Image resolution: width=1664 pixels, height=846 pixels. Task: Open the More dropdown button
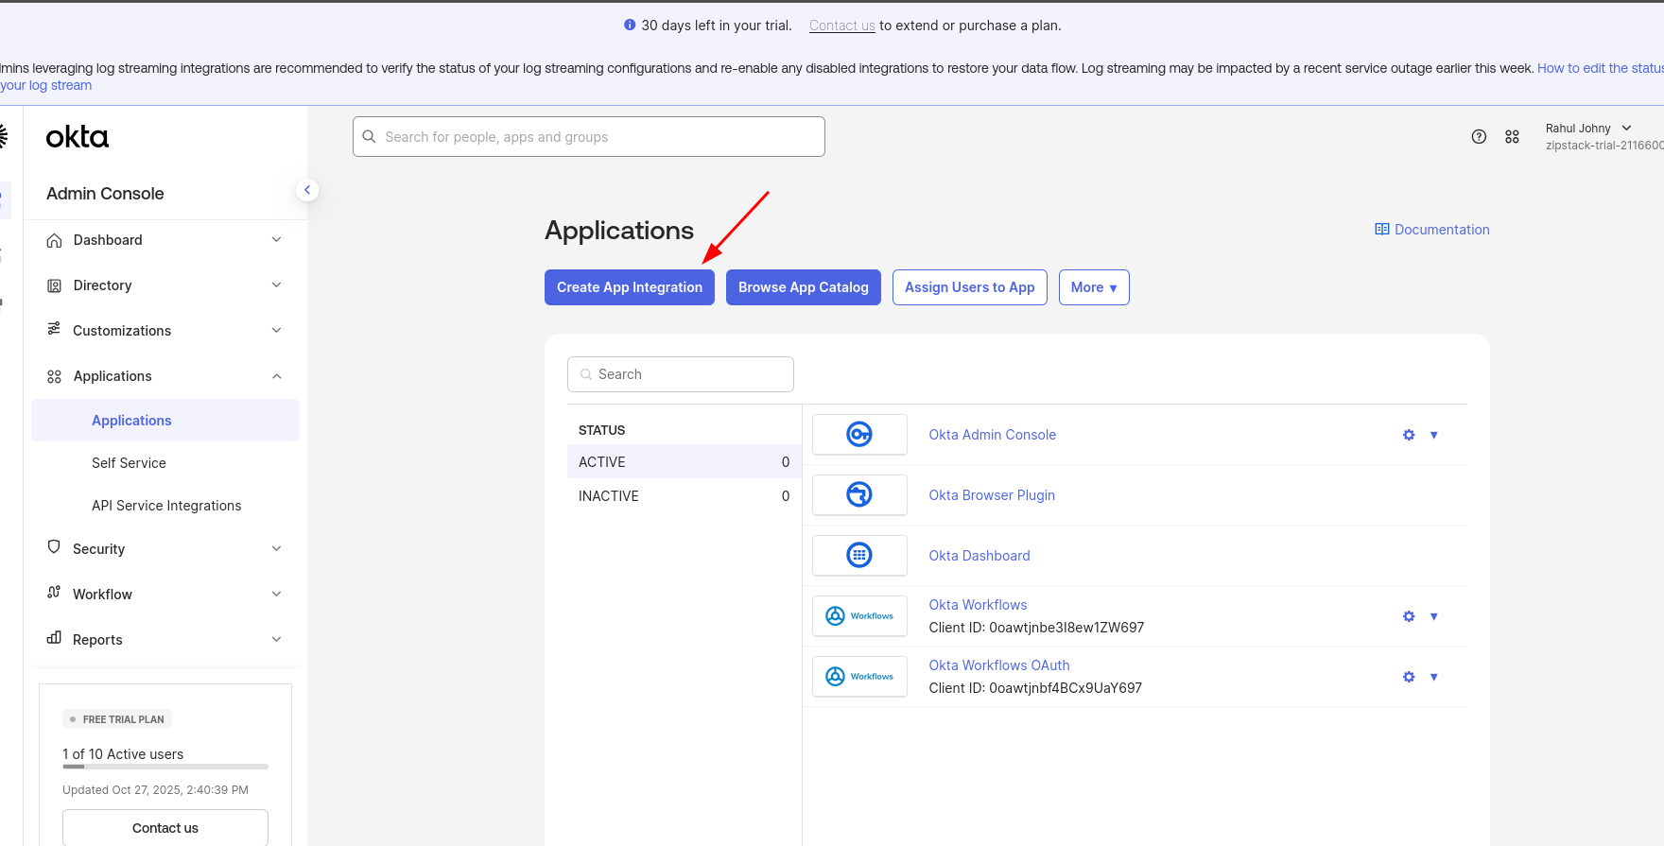(x=1094, y=287)
